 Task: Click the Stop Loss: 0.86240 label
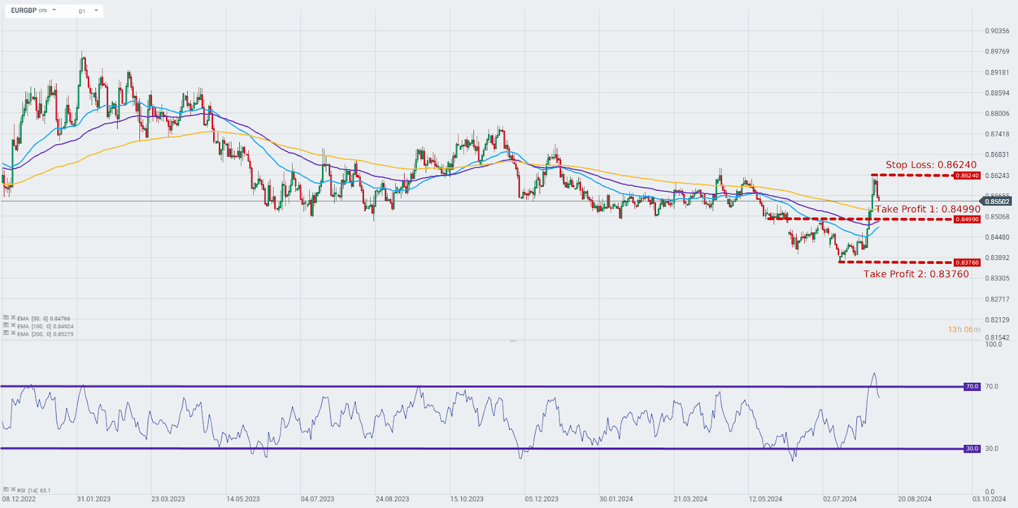click(x=931, y=165)
